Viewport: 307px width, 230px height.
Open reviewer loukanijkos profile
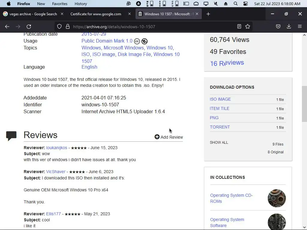coord(57,148)
